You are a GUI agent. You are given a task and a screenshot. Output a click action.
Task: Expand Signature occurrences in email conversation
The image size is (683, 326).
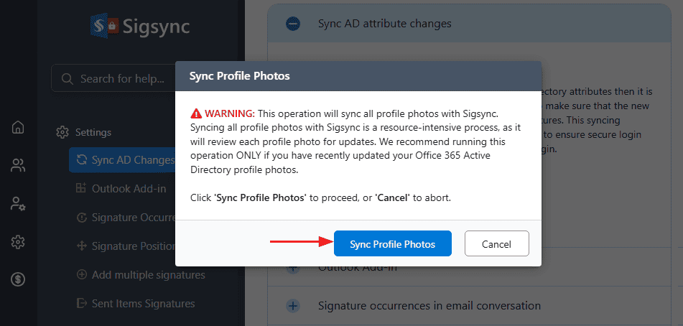pyautogui.click(x=293, y=306)
